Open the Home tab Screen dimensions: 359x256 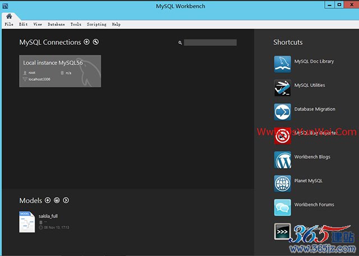(9, 16)
